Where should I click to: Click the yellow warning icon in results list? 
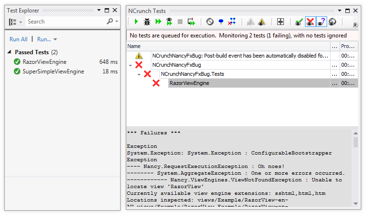139,56
